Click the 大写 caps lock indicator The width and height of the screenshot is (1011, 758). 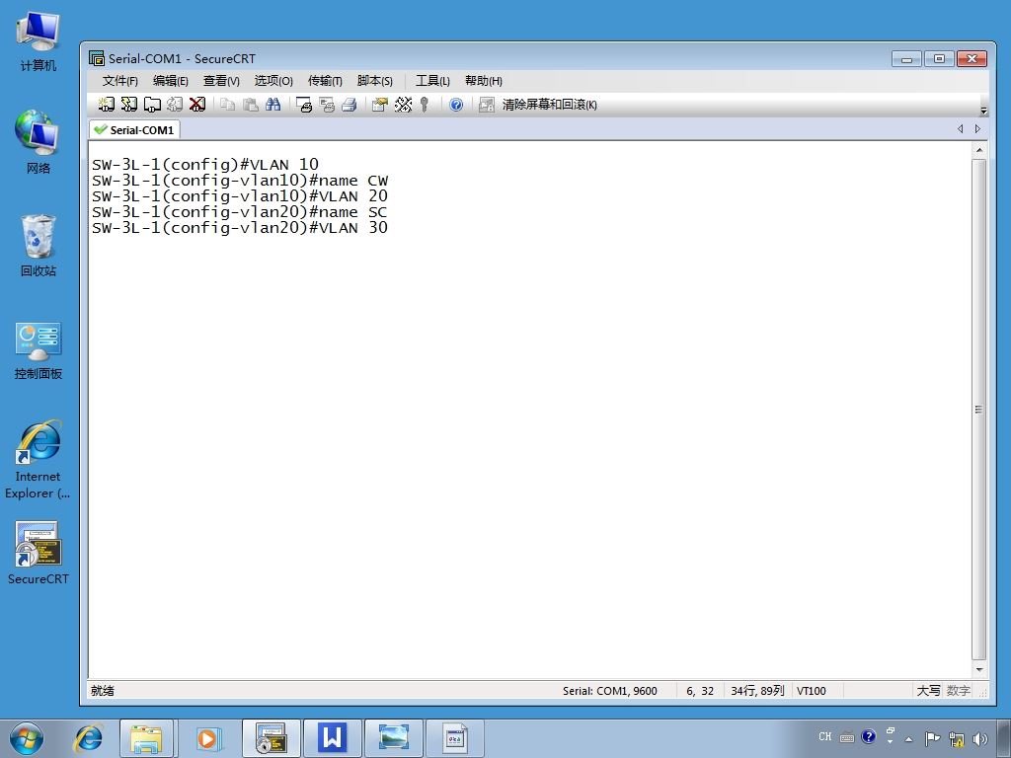pyautogui.click(x=928, y=691)
